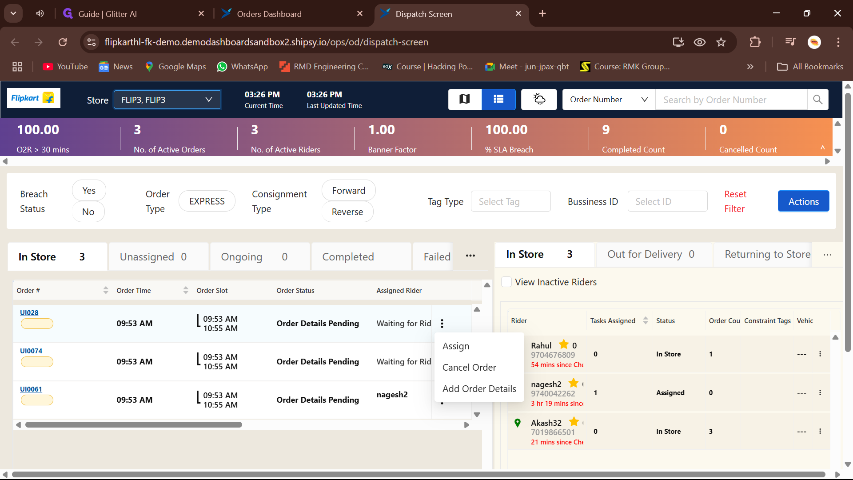Expand the Order Number search type dropdown
The height and width of the screenshot is (480, 853).
point(609,100)
